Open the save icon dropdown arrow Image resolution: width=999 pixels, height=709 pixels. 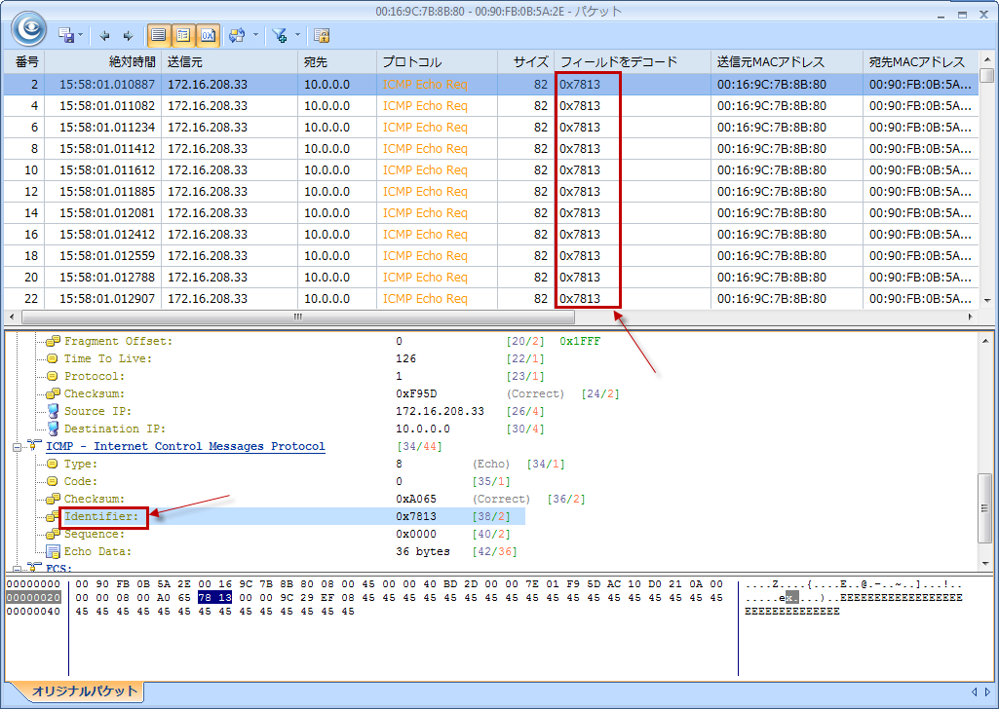tap(80, 35)
